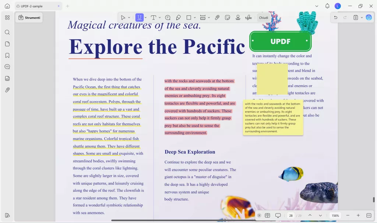
Task: Attach a file with the paperclip tool
Action: (x=217, y=17)
